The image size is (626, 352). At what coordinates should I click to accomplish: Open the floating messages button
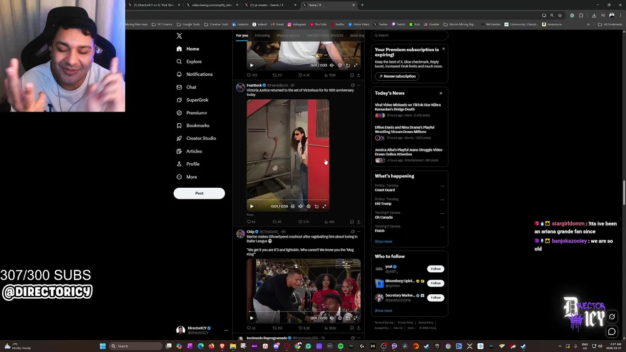click(612, 332)
